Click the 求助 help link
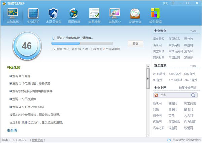This screenshot has height=143, width=202. click(165, 4)
